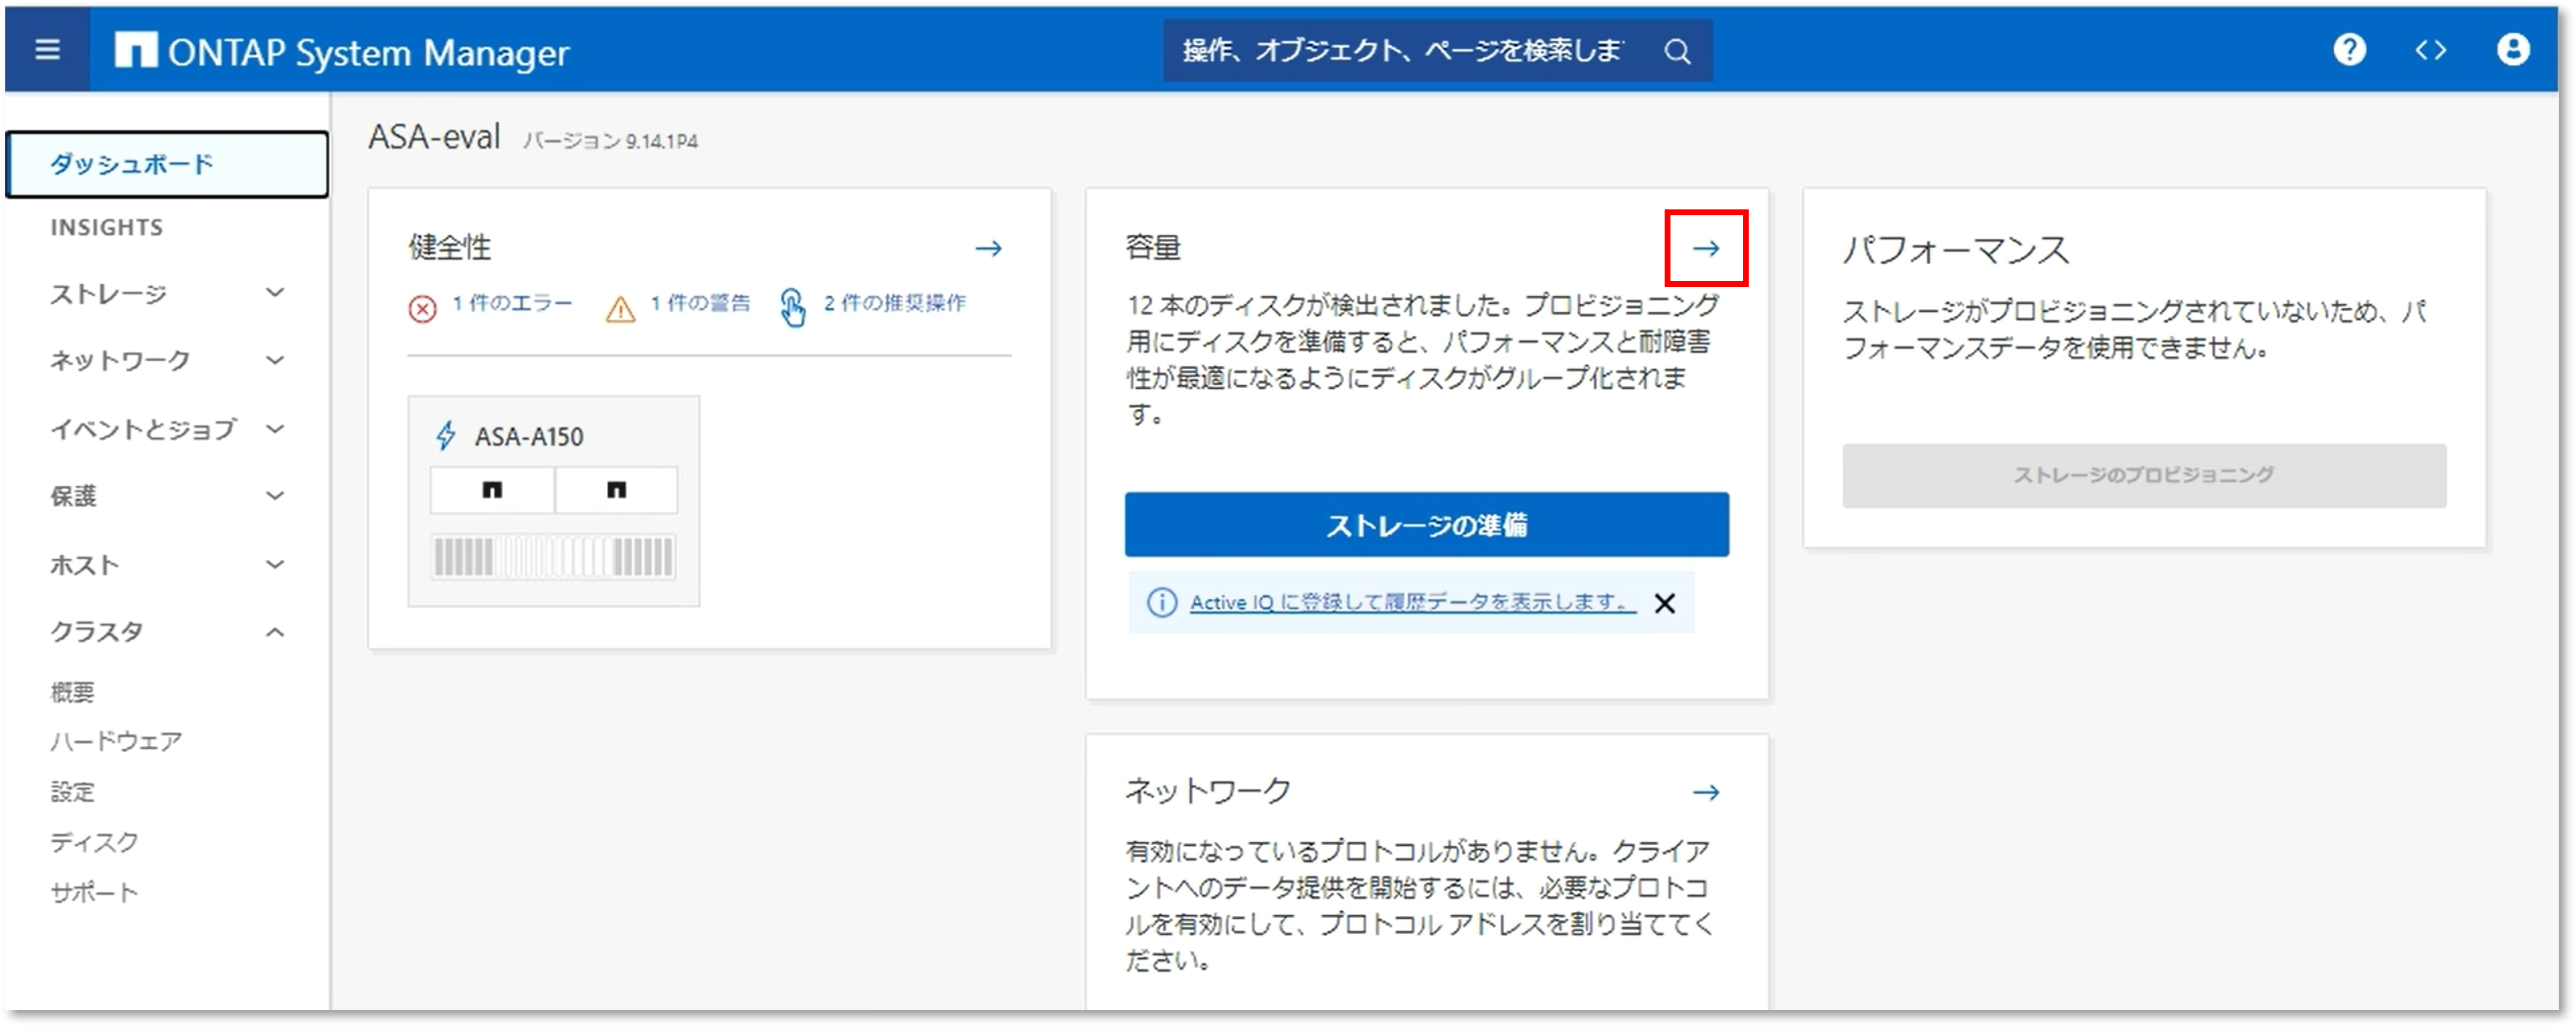The width and height of the screenshot is (2576, 1027).
Task: Select the right controller node icon
Action: (x=616, y=490)
